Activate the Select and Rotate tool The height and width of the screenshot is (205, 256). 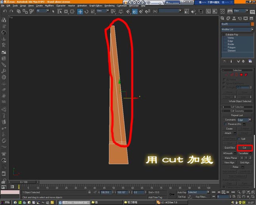click(86, 11)
